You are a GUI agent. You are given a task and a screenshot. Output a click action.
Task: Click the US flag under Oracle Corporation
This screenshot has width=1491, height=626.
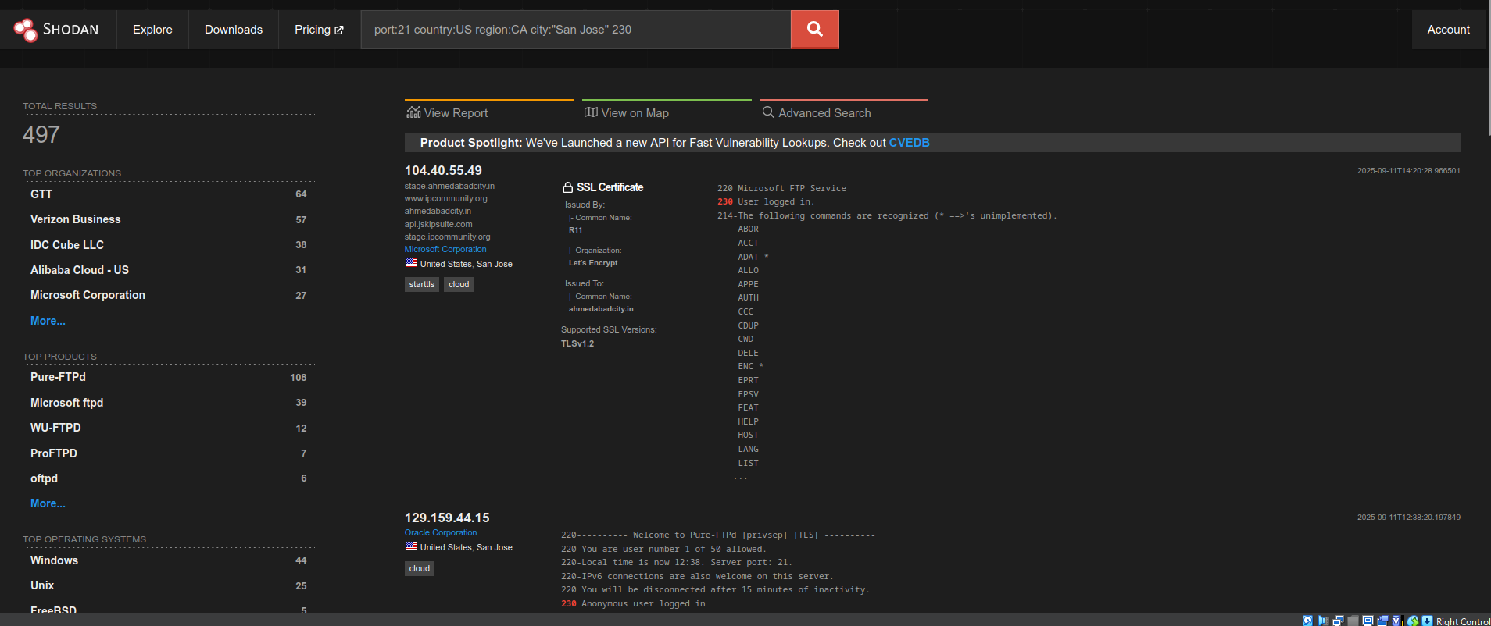[x=410, y=546]
